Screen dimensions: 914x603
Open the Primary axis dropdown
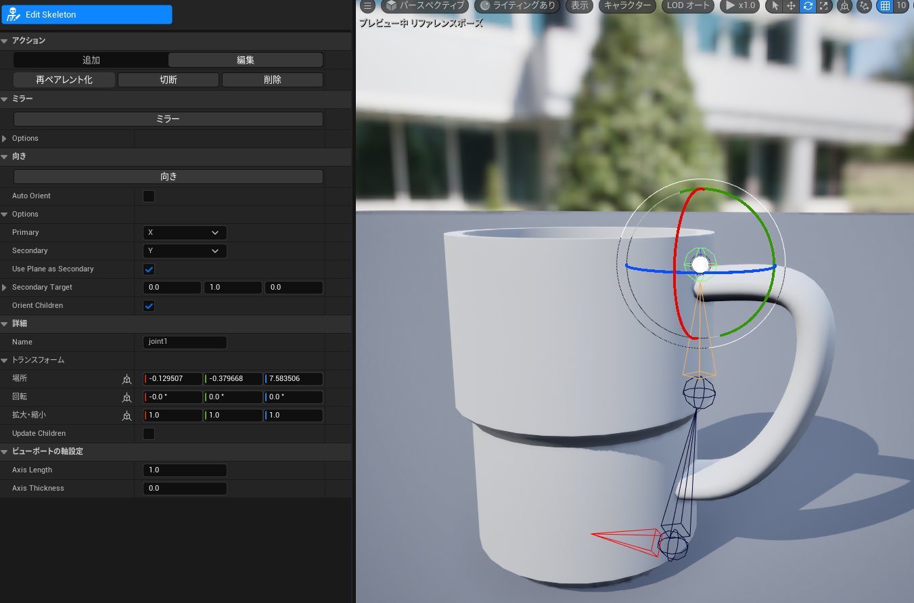(x=184, y=232)
